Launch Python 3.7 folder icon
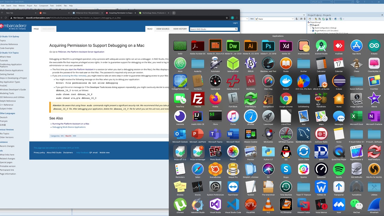This screenshot has height=216, width=384. tap(268, 152)
